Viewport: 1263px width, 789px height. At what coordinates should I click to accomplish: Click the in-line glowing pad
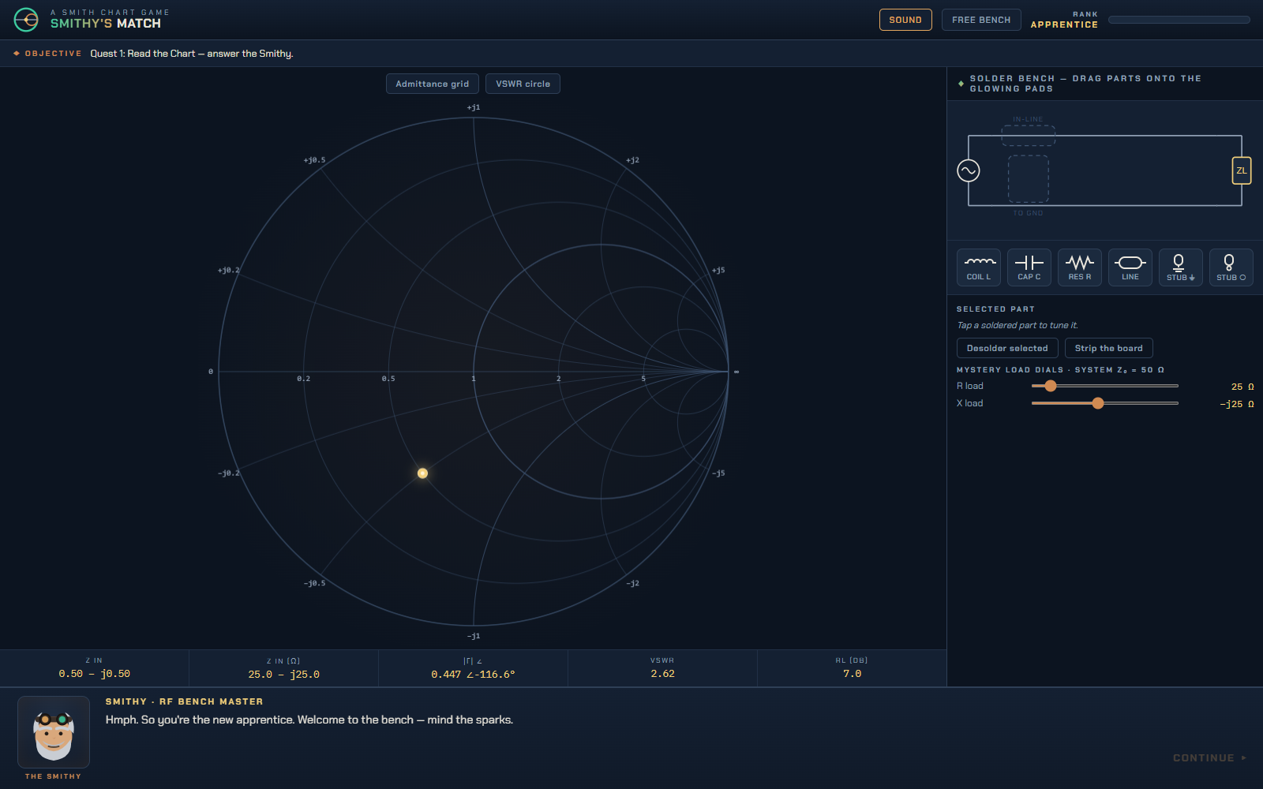point(1029,136)
